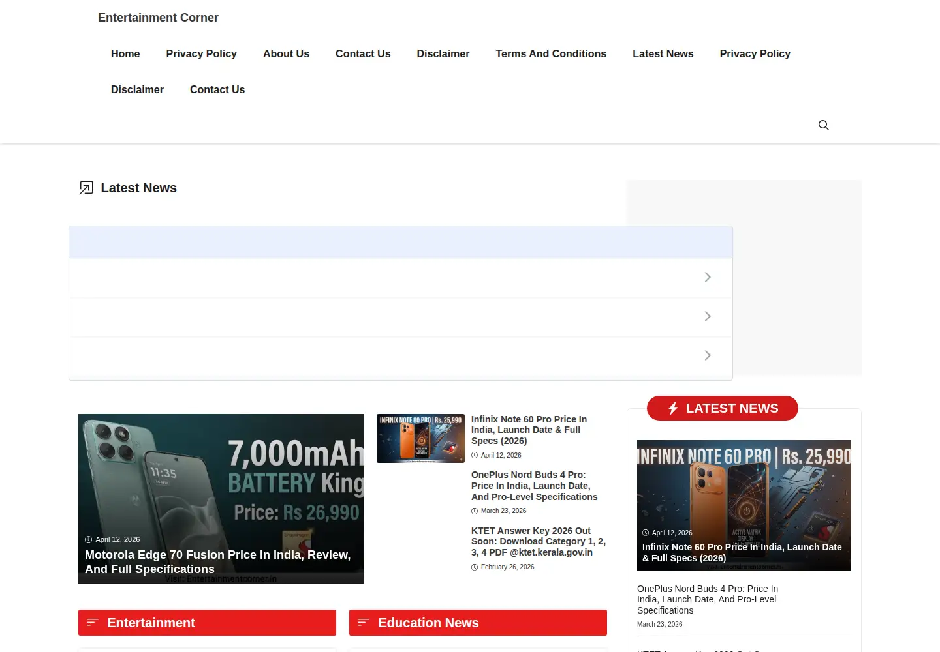Click April 12, 2026 date on Motorola image
940x652 pixels.
(117, 539)
